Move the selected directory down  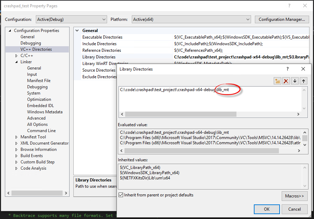[295, 80]
